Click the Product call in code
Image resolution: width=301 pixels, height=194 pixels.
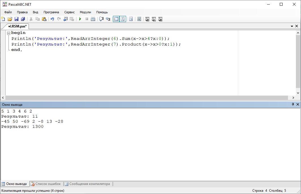point(131,44)
